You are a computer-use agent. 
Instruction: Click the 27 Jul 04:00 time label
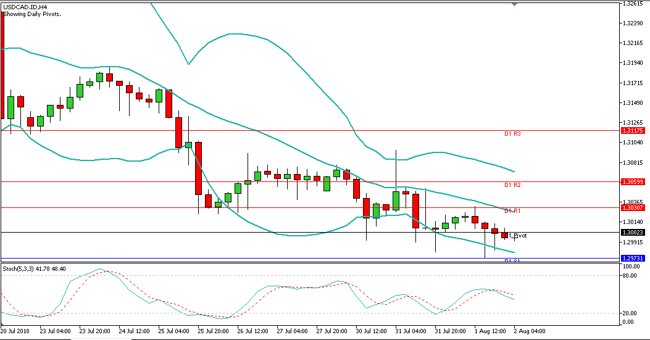[293, 331]
